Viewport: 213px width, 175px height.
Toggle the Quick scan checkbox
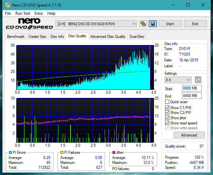(x=167, y=102)
